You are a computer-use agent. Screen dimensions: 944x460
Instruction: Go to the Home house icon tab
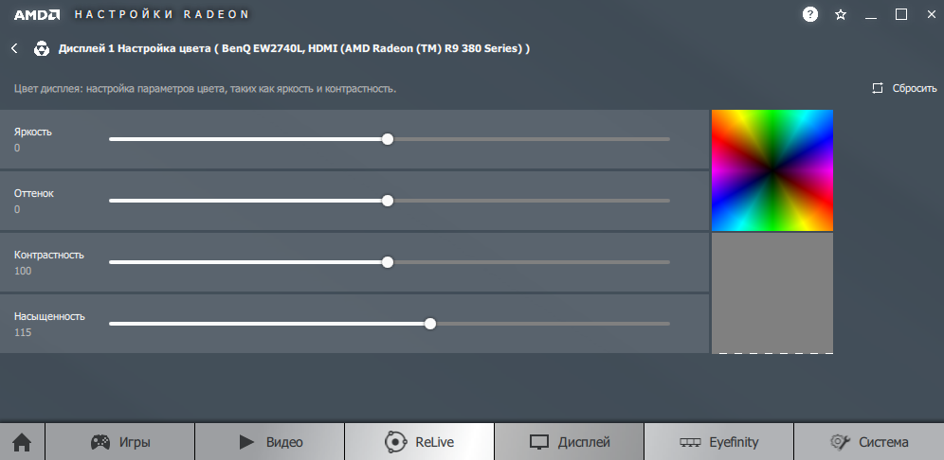[22, 442]
